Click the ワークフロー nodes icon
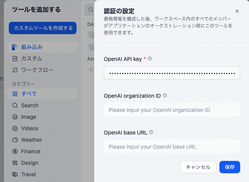 pos(15,70)
